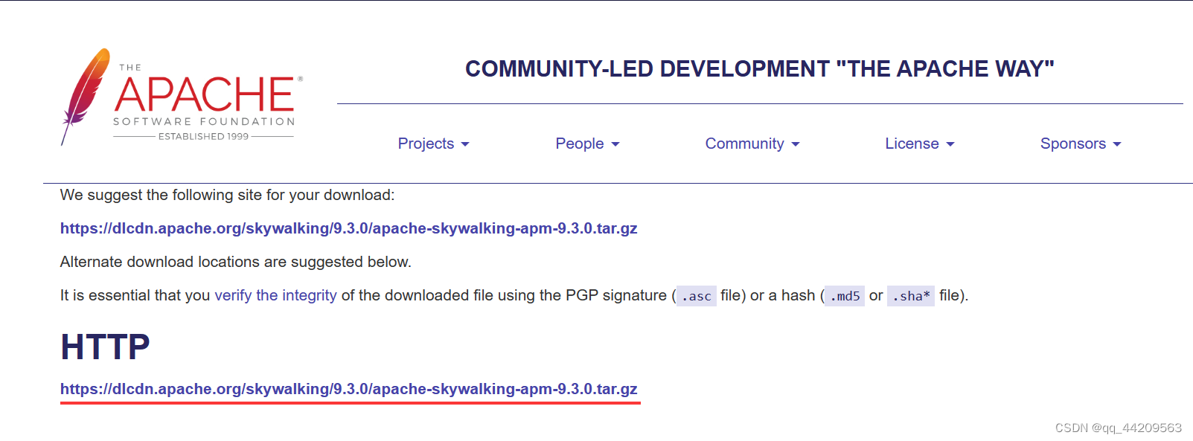Expand the Community dropdown arrow
Viewport: 1193px width, 441px height.
796,144
